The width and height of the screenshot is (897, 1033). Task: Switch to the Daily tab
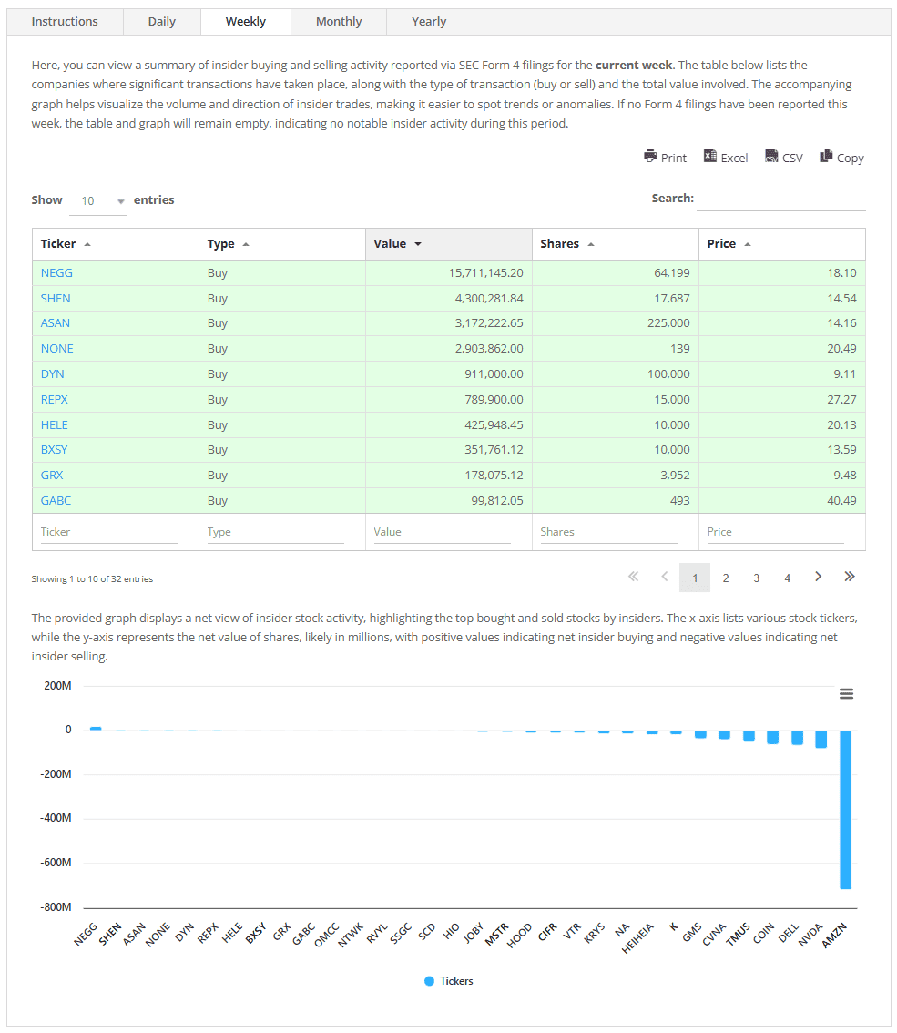(x=162, y=22)
